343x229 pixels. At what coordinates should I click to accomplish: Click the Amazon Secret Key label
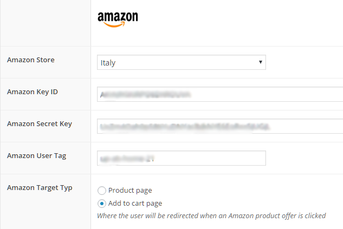tap(40, 124)
